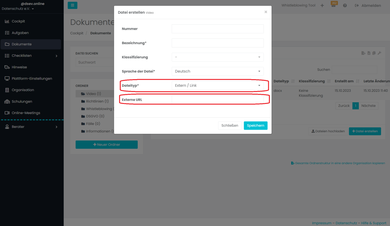Open Schulungen in the sidebar
The width and height of the screenshot is (390, 226).
tap(22, 102)
